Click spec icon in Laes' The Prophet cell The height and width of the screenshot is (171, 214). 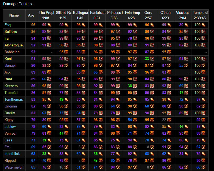click(x=49, y=140)
